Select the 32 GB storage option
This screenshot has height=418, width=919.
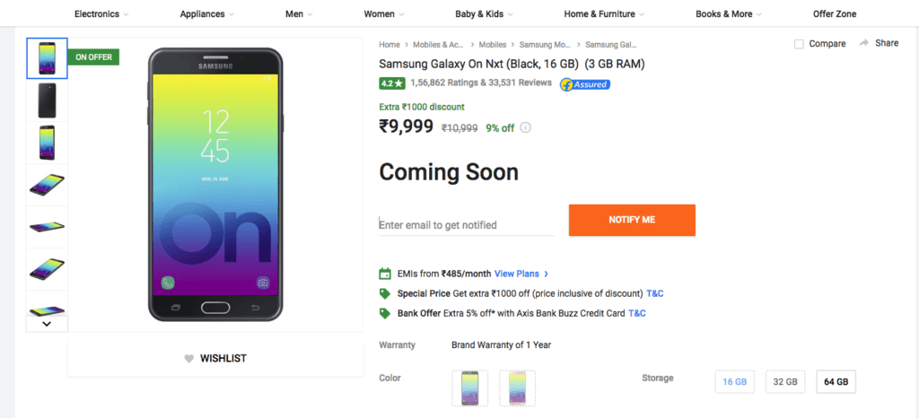click(785, 381)
